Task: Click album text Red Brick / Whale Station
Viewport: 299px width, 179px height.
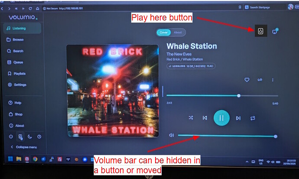Action: coord(185,59)
